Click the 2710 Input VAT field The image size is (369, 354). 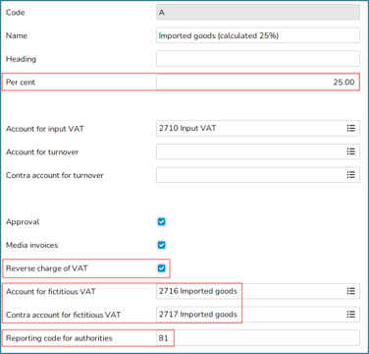click(258, 128)
